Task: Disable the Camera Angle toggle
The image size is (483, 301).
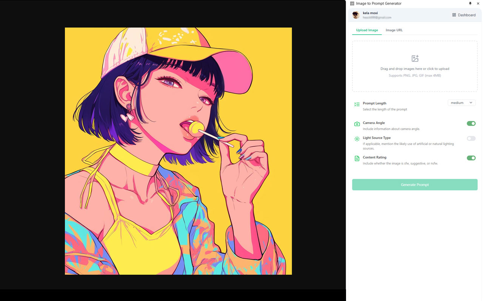Action: (x=471, y=123)
